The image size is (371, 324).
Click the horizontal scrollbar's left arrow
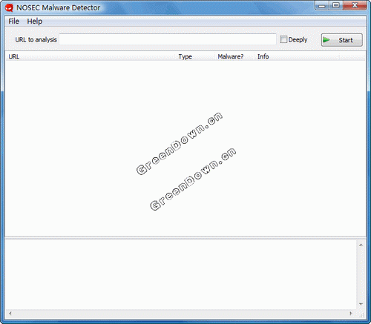[10, 314]
